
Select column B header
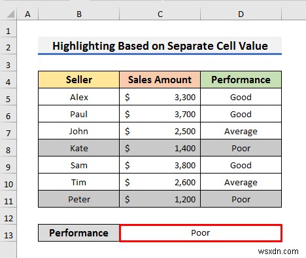tap(79, 14)
